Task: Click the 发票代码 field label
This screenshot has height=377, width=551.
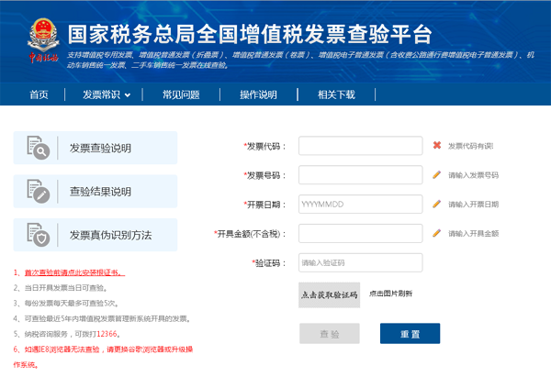Action: click(265, 146)
